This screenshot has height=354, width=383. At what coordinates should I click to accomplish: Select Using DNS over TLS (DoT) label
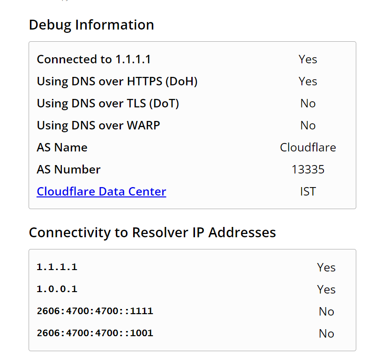point(108,103)
